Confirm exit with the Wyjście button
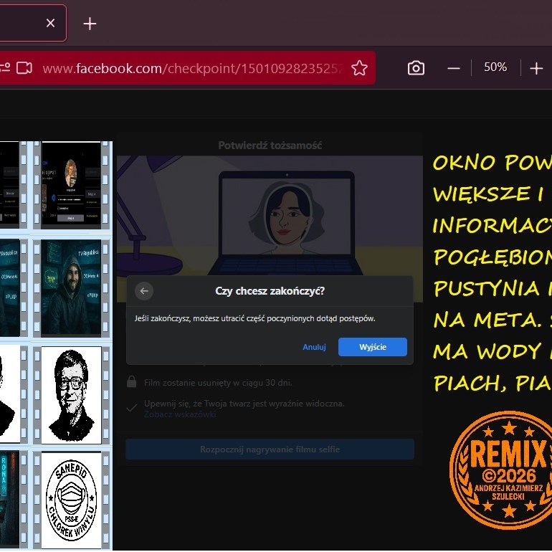Viewport: 552px width, 552px height. click(372, 347)
